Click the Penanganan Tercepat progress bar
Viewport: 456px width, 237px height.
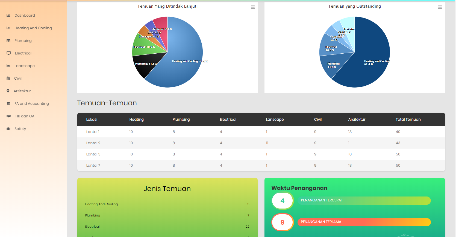pyautogui.click(x=364, y=201)
